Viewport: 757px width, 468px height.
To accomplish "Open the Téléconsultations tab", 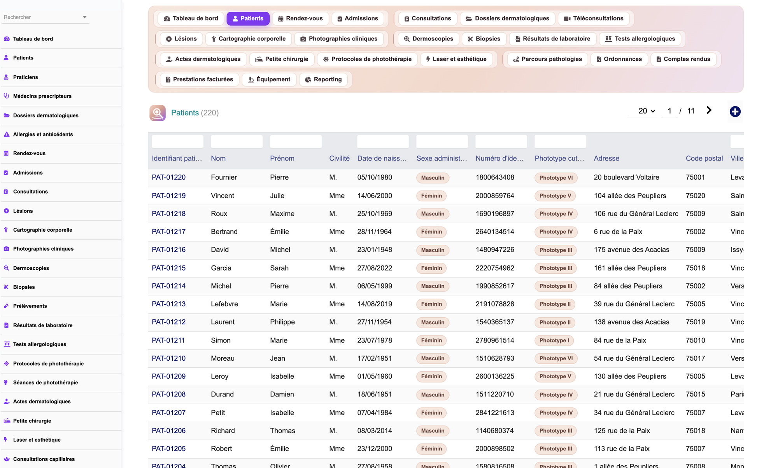I will [594, 19].
